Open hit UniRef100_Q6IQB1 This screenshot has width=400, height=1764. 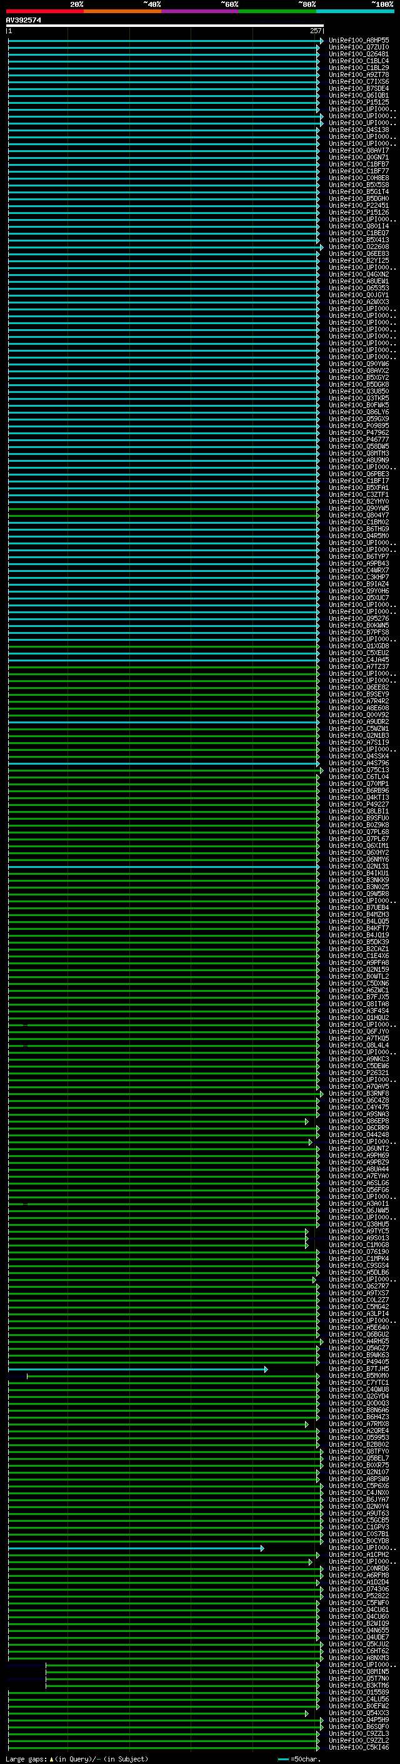click(359, 95)
